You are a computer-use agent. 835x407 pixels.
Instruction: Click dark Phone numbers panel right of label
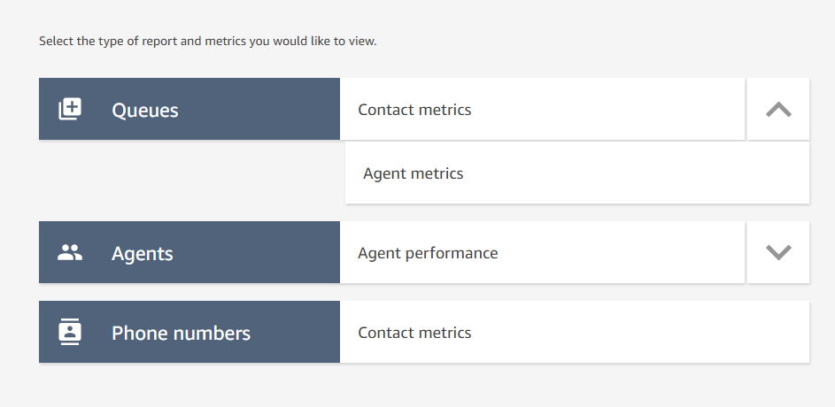296,332
